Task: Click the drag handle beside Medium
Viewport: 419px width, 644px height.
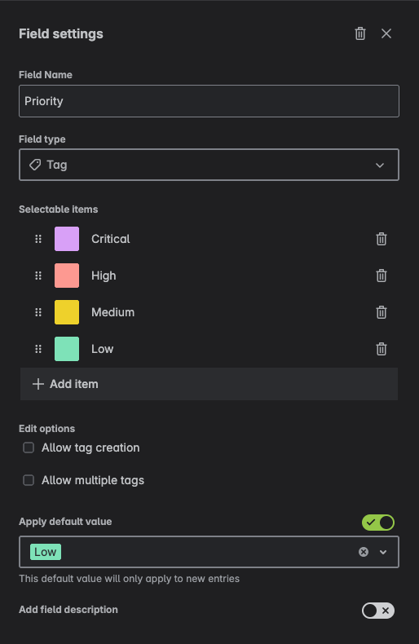Action: [38, 312]
